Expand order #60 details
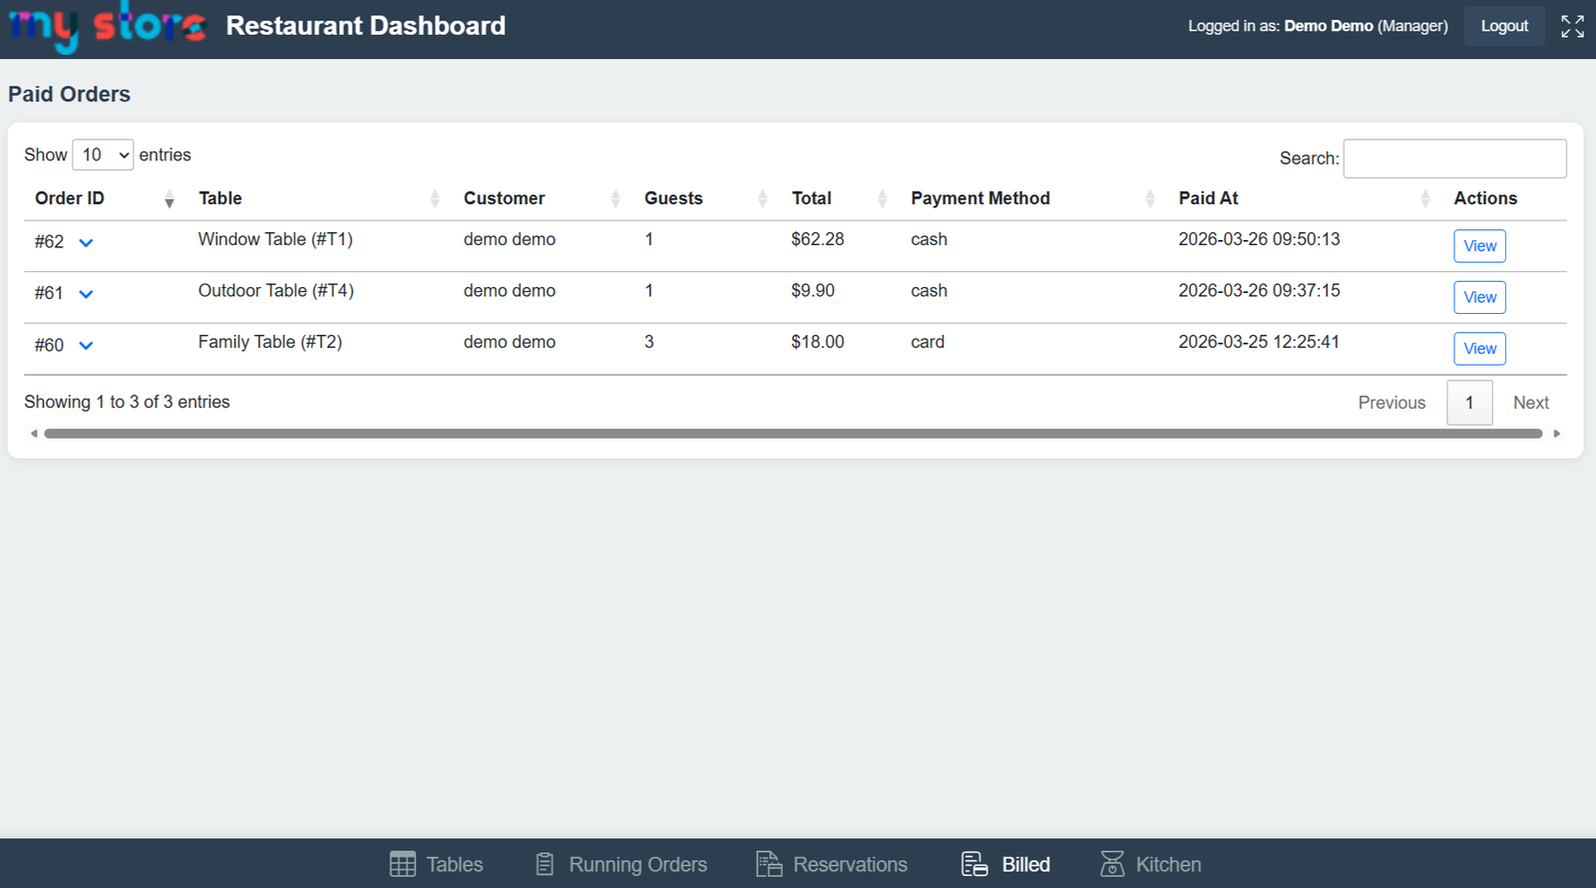 [x=86, y=346]
